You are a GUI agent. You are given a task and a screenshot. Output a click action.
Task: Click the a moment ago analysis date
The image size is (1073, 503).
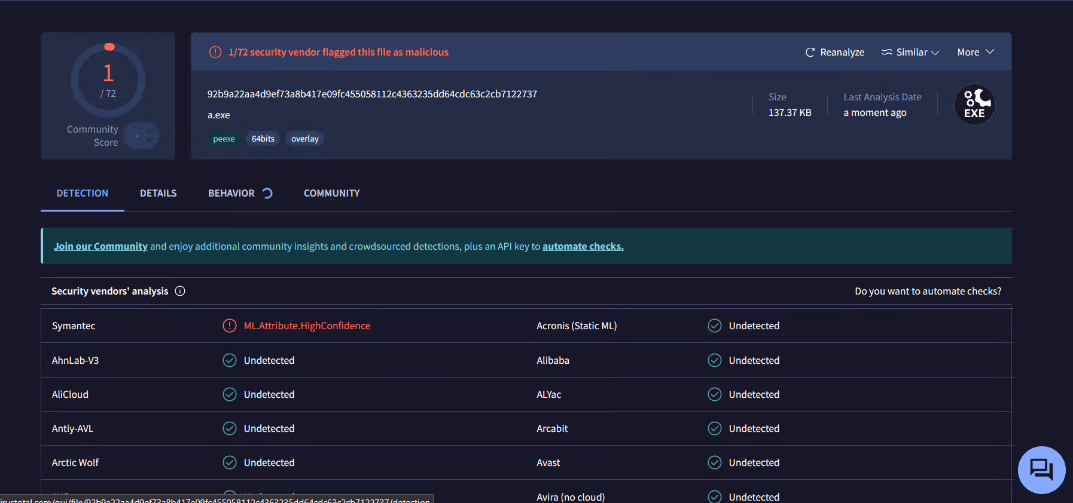[875, 112]
